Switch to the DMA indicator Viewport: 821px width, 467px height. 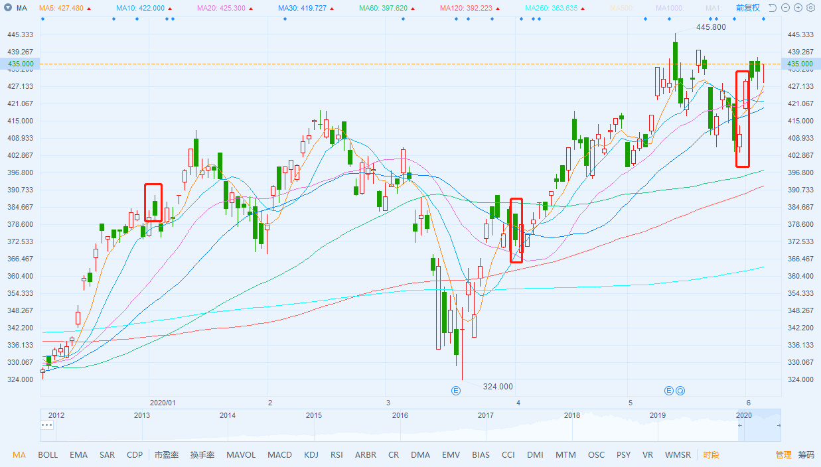(420, 455)
